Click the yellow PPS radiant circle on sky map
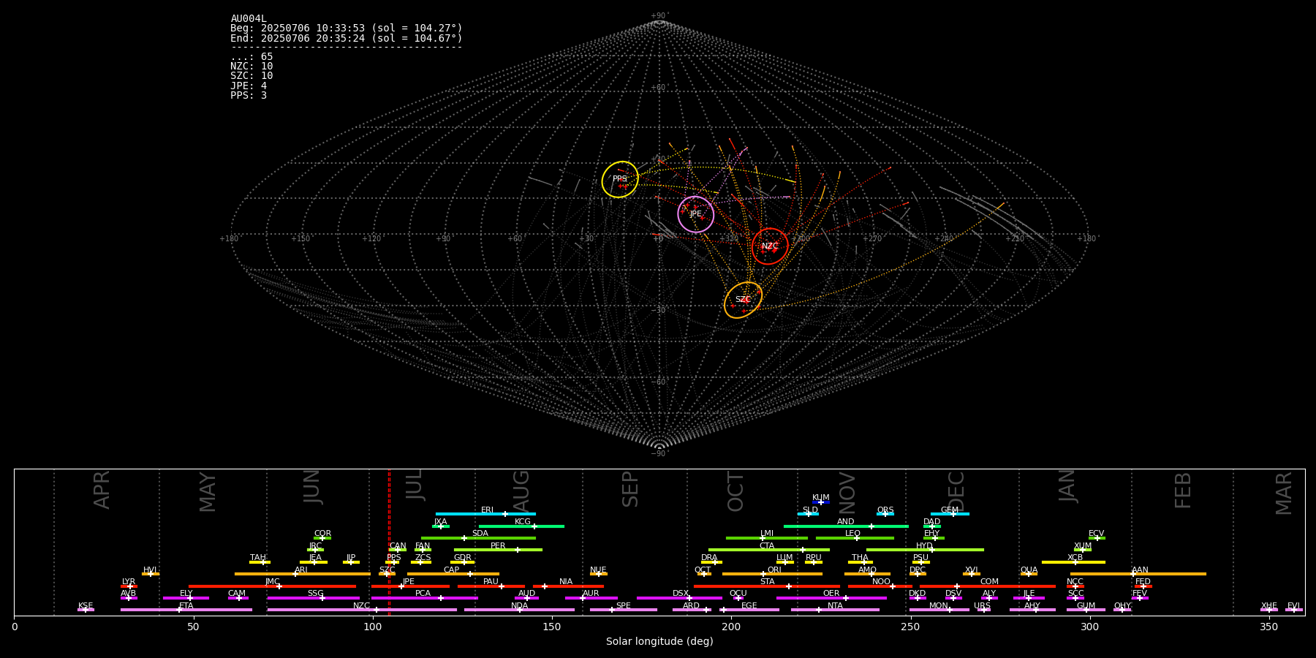 click(x=620, y=179)
